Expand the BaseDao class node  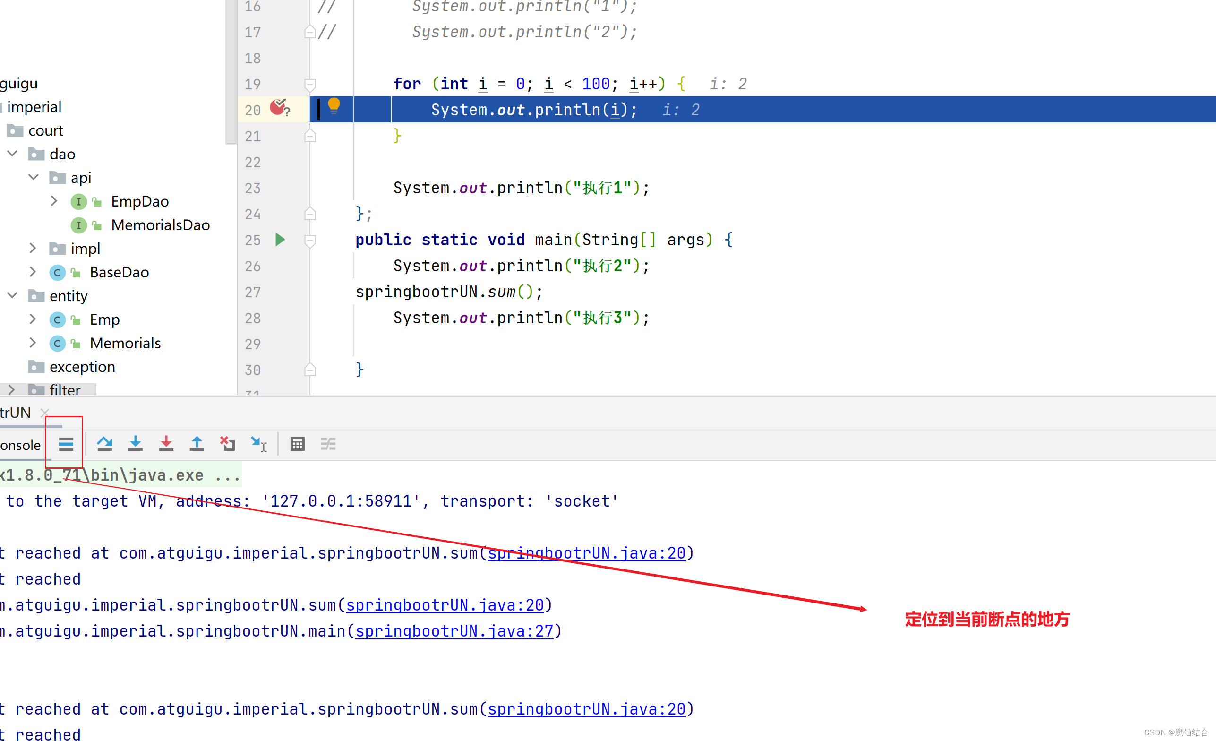click(x=33, y=272)
